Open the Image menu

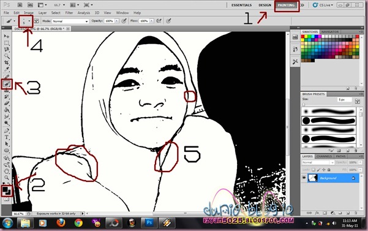29,13
